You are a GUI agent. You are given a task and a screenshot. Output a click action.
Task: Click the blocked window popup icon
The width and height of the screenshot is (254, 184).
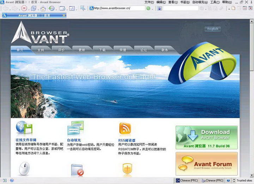coord(77,170)
